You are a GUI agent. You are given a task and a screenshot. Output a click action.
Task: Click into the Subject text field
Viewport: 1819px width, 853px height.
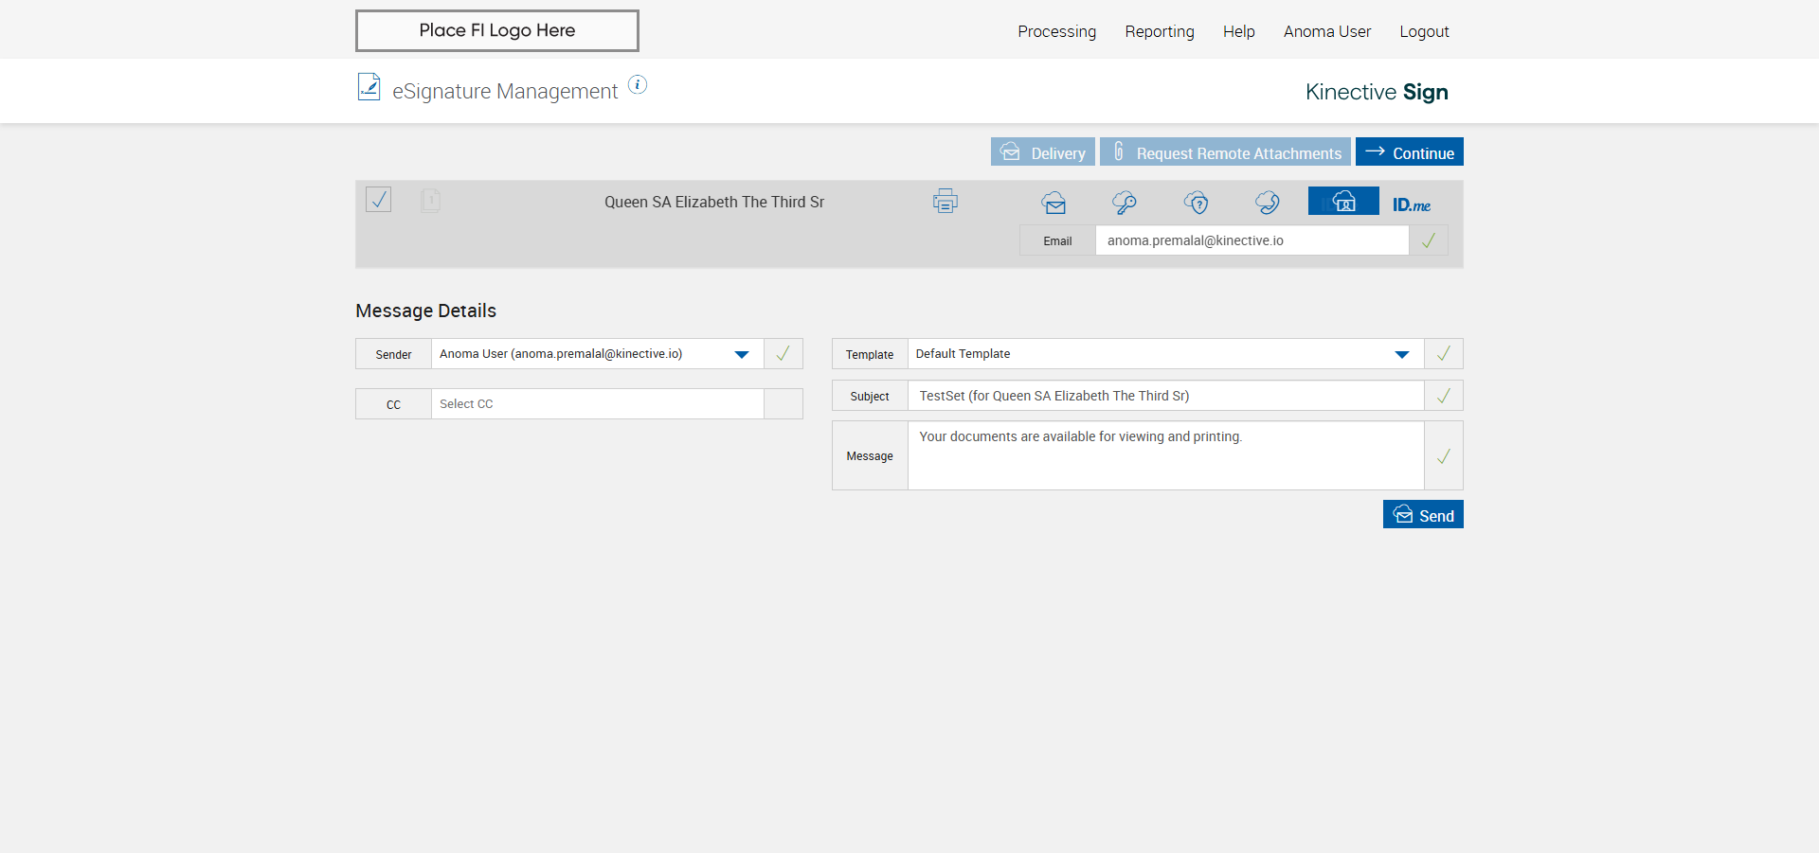tap(1165, 396)
